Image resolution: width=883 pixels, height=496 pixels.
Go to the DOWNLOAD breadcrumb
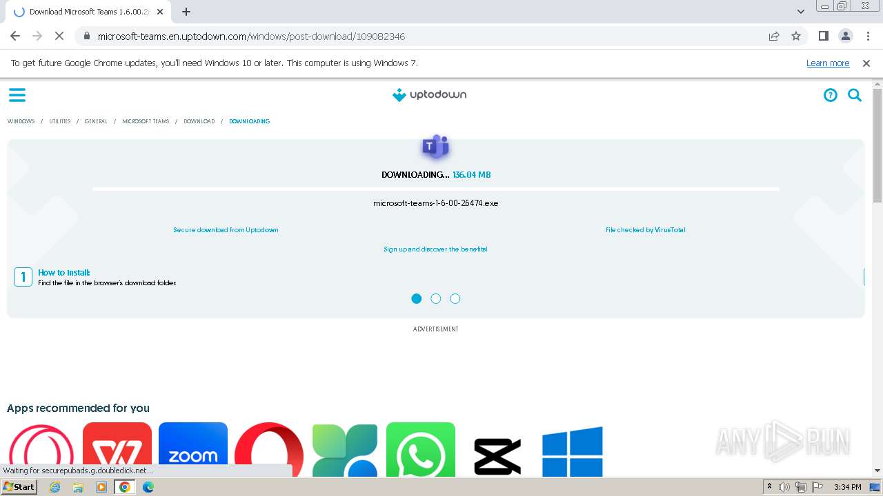pos(199,121)
